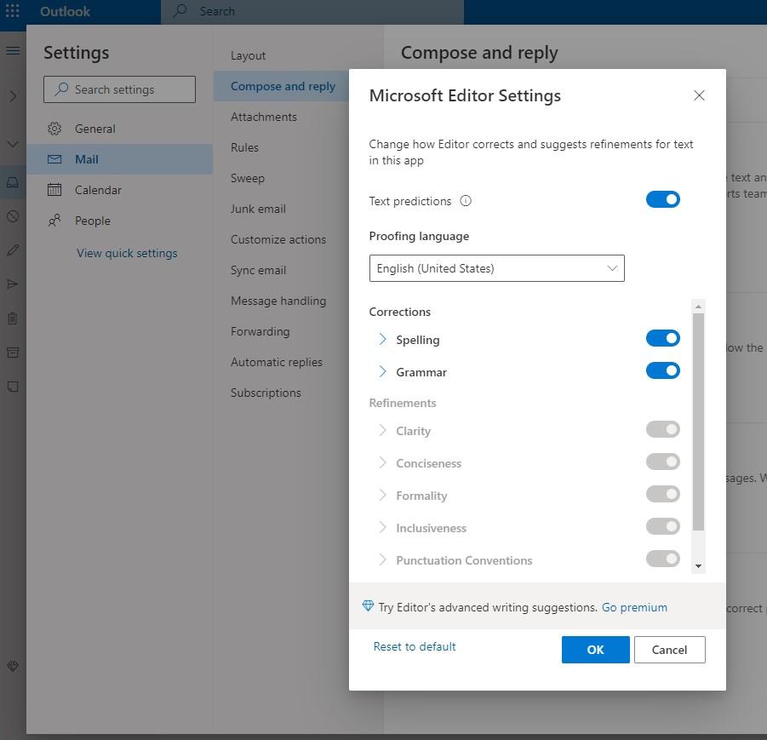Image resolution: width=767 pixels, height=740 pixels.
Task: Click the Search settings input field
Action: (119, 89)
